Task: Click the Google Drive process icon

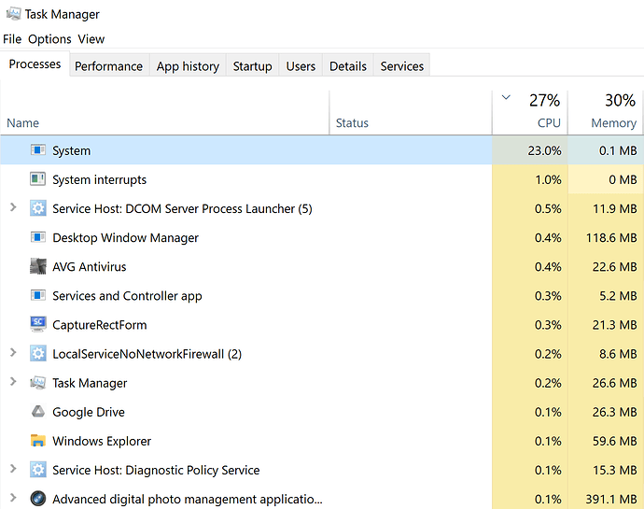Action: tap(38, 412)
